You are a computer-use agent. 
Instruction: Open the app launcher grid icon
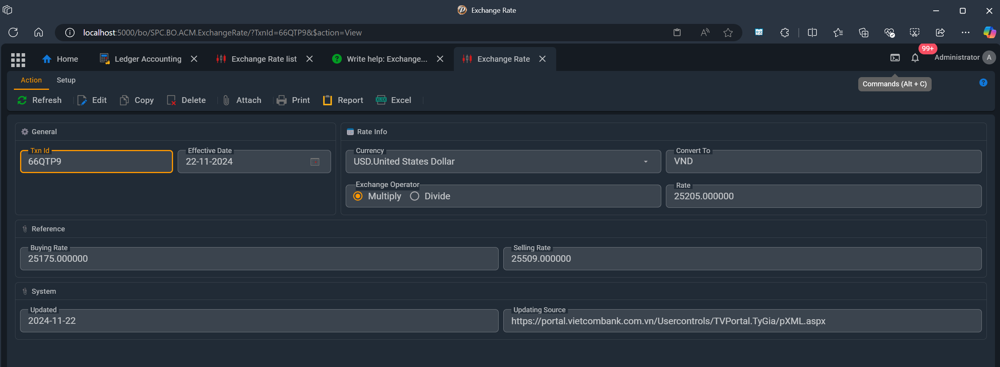coord(18,59)
